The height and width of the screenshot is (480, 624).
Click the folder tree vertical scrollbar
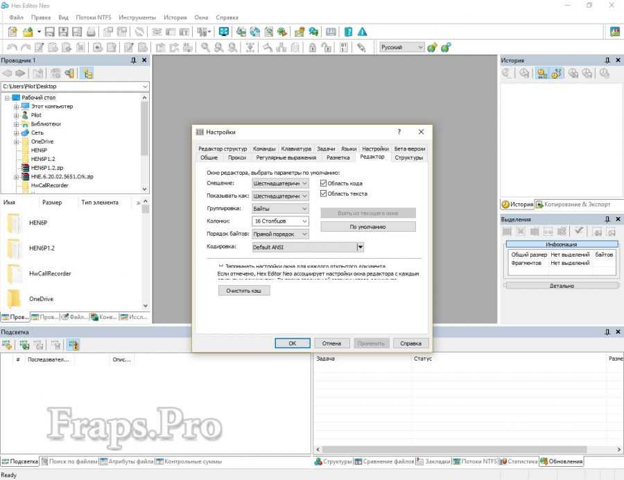(x=144, y=129)
